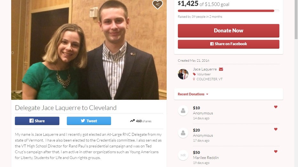
Task: Click the envelope icon beside Jace Laquerre
Action: pyautogui.click(x=221, y=69)
